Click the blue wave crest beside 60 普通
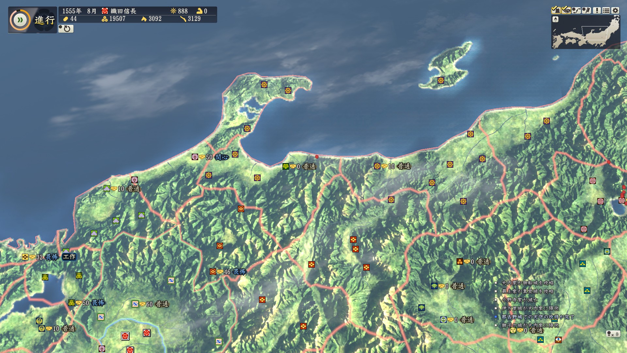This screenshot has width=627, height=353. coord(135,304)
